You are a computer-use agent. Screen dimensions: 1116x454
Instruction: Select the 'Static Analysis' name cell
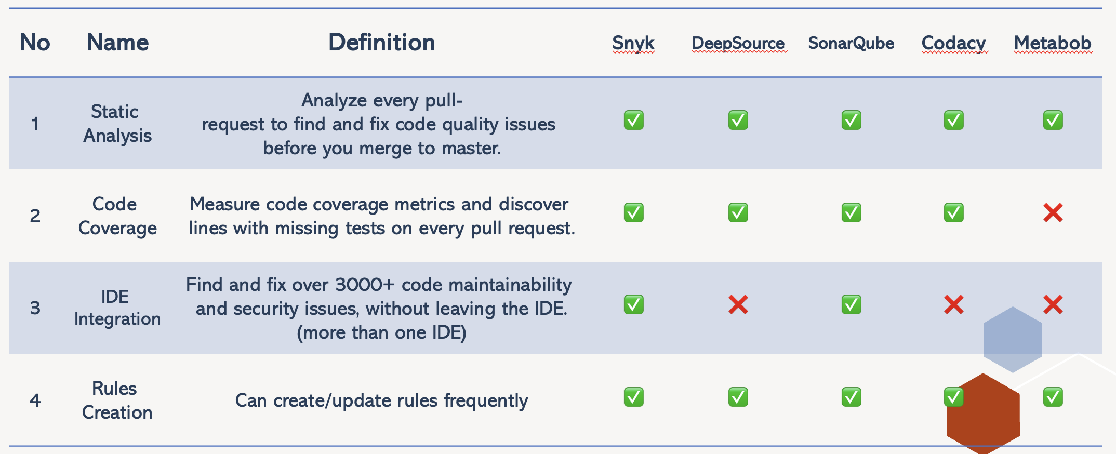coord(117,124)
